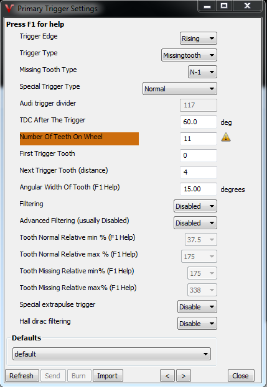Open the Trigger Type Missingtooth dropdown
The width and height of the screenshot is (267, 387).
coord(189,55)
